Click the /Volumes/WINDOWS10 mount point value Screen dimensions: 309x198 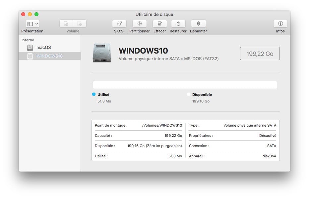[162, 125]
